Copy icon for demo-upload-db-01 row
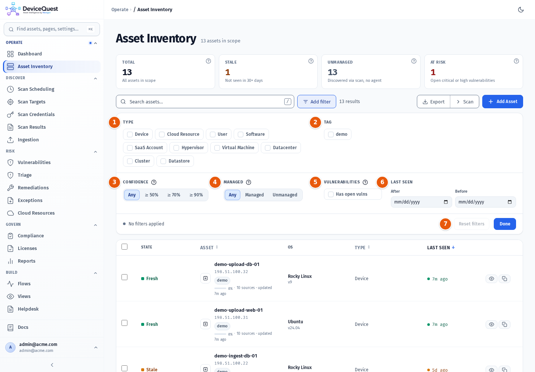Screen dimensions: 535x372 (505, 279)
